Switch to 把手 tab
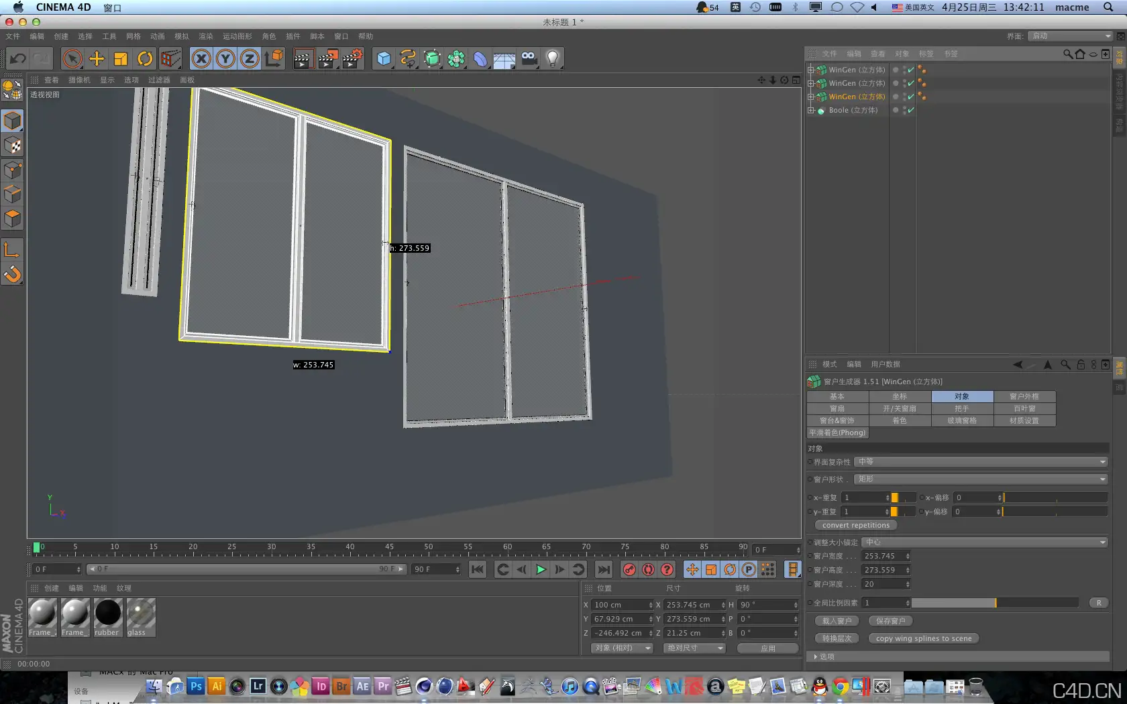The image size is (1127, 704). [x=962, y=408]
